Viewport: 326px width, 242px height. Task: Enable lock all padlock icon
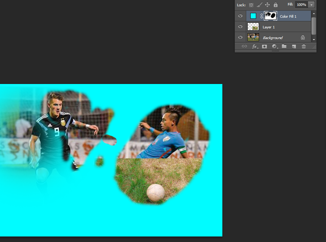tap(275, 5)
